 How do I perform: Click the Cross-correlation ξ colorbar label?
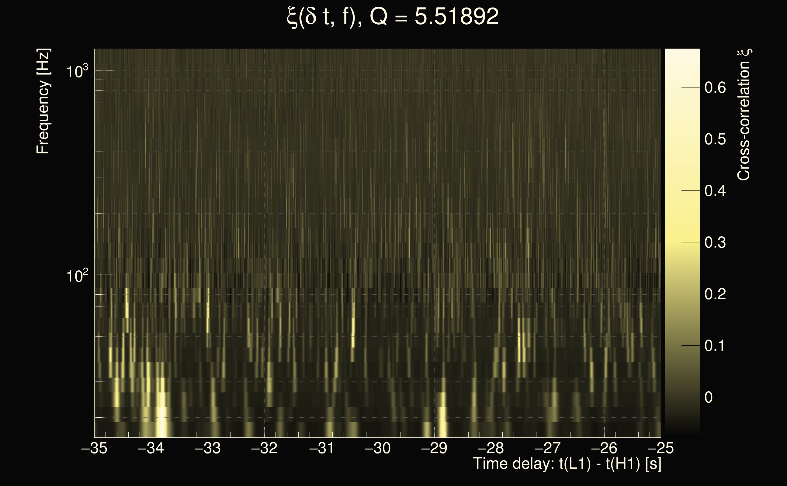pyautogui.click(x=743, y=115)
